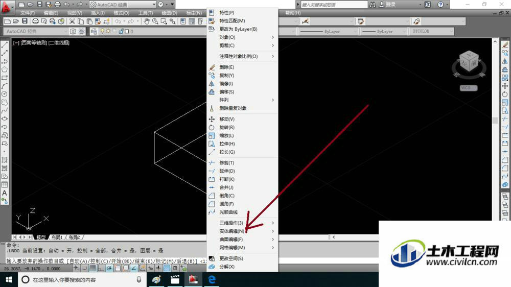Choose 实体编辑(N) from the menu
This screenshot has height=287, width=511.
242,231
